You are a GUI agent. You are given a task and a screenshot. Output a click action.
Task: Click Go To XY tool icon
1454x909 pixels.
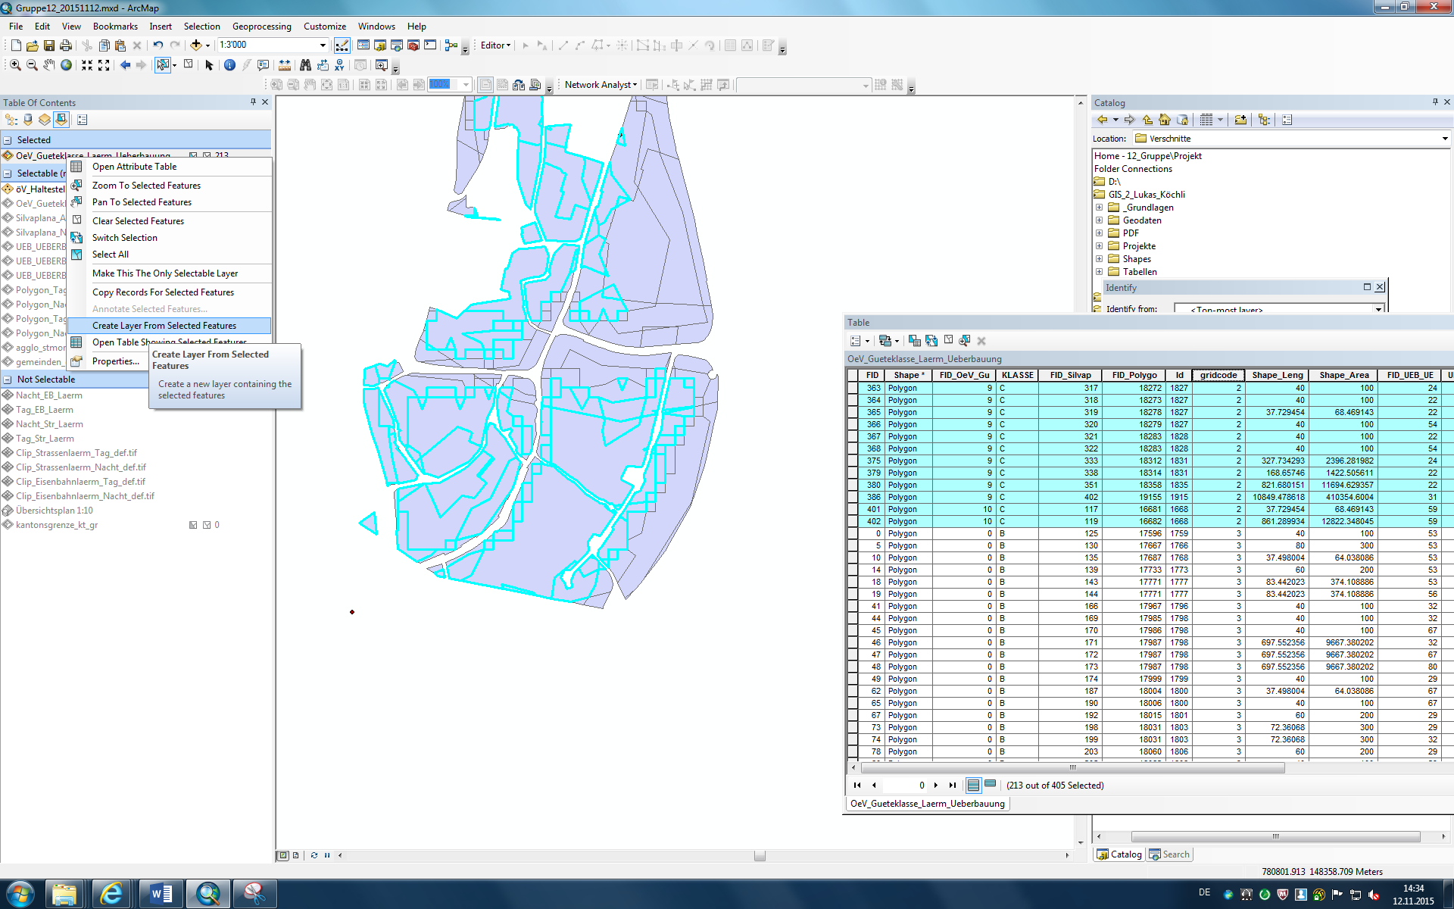tap(339, 65)
